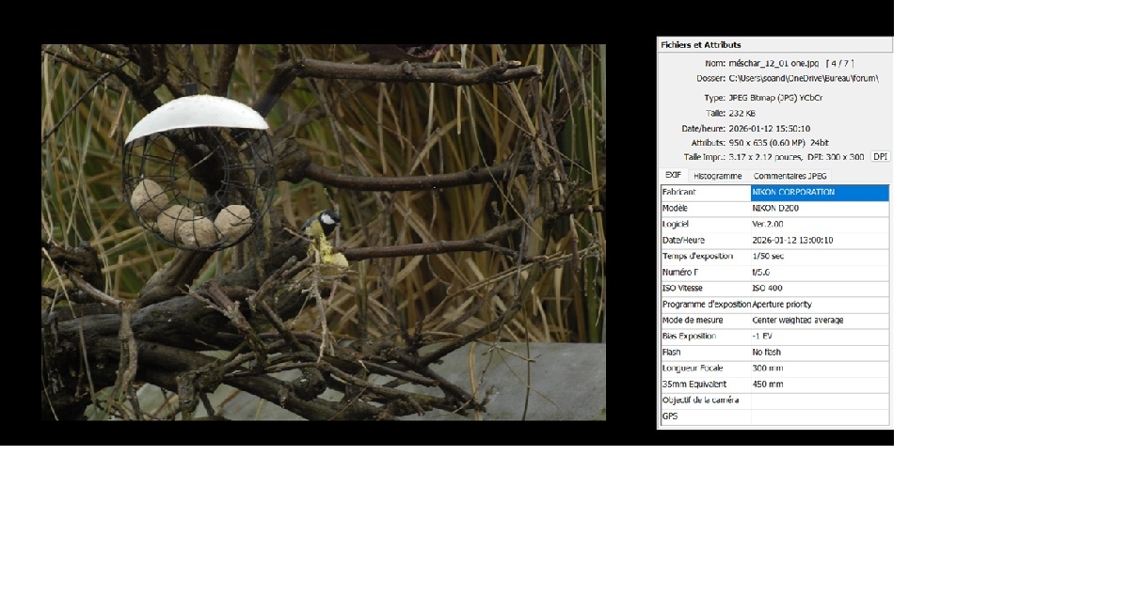Select the Mode de mesure row
1132x597 pixels.
point(773,321)
